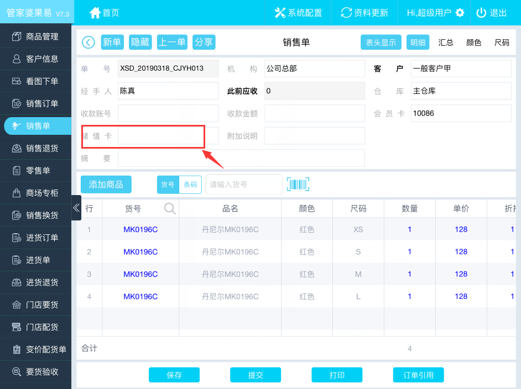
Task: Open 客户信息 in sidebar
Action: pos(36,59)
